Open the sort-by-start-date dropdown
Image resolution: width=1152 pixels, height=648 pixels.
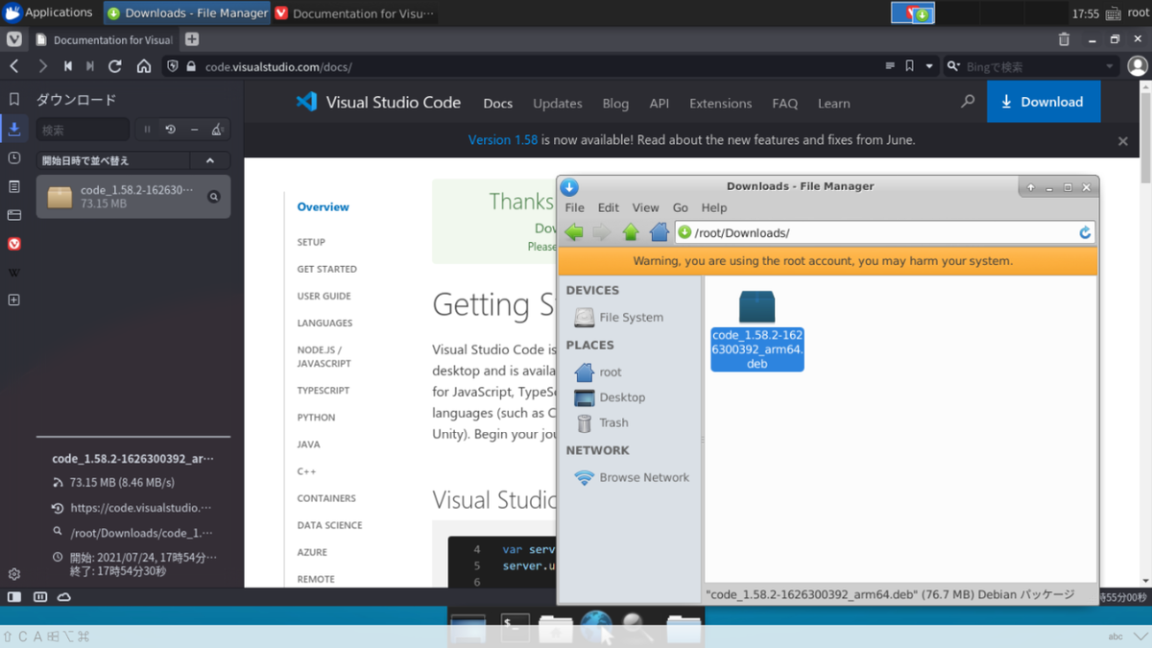112,160
